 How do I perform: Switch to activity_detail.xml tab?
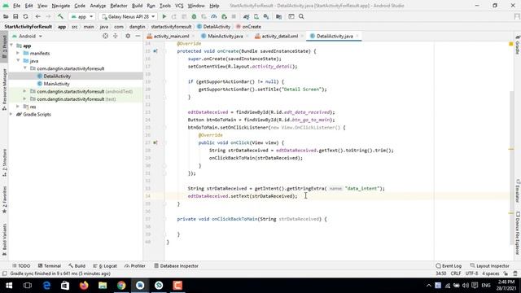pos(279,36)
